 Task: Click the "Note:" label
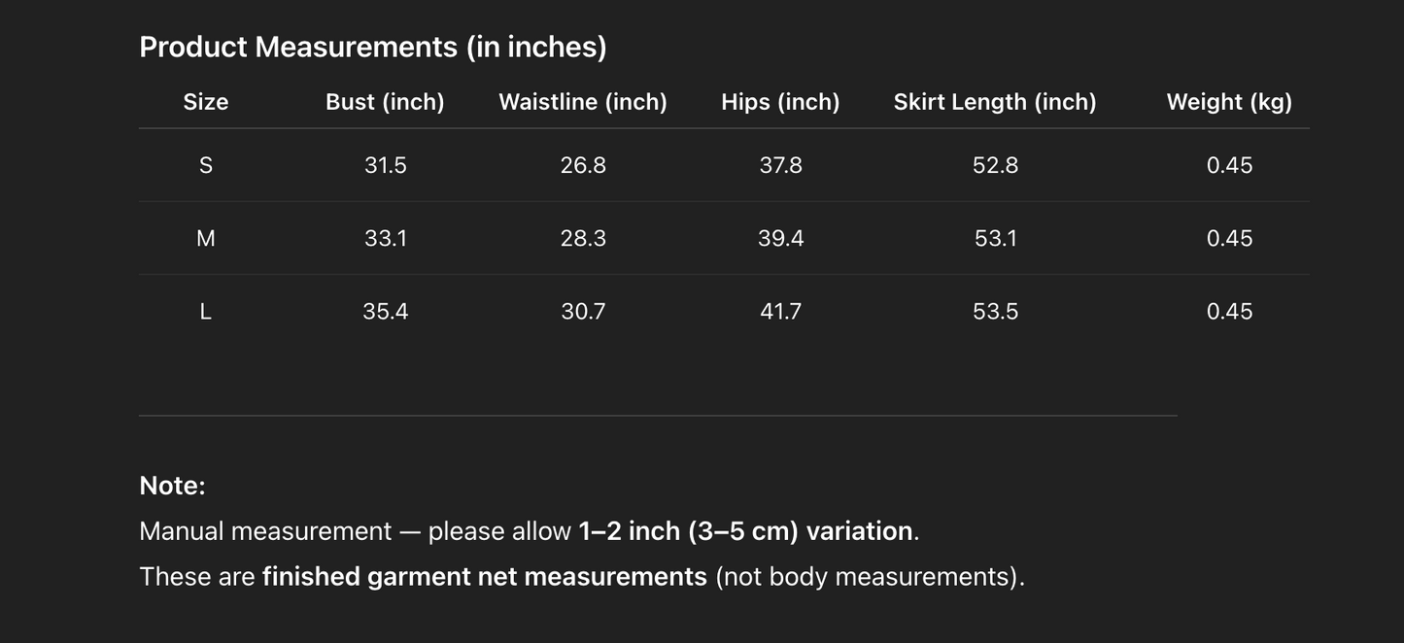173,486
